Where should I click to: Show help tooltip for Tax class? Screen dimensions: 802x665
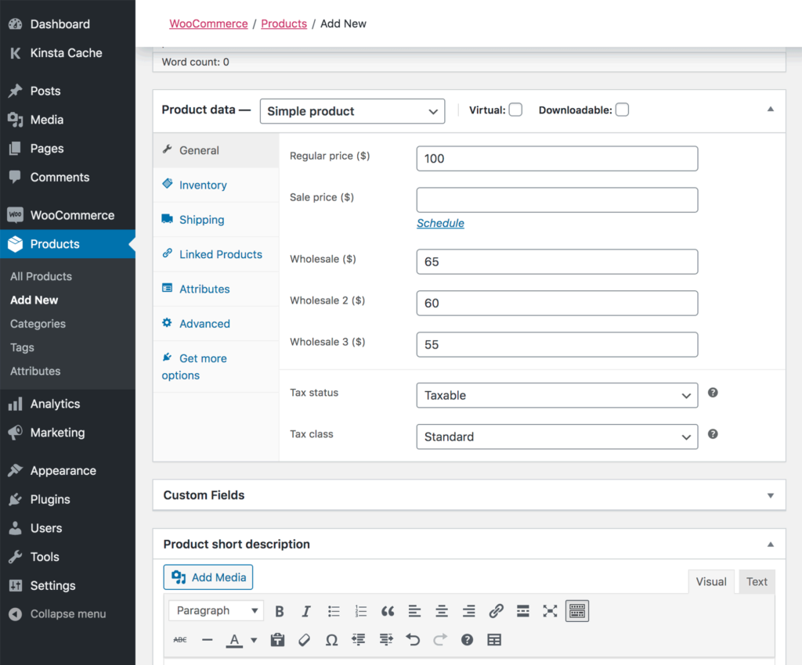coord(713,433)
